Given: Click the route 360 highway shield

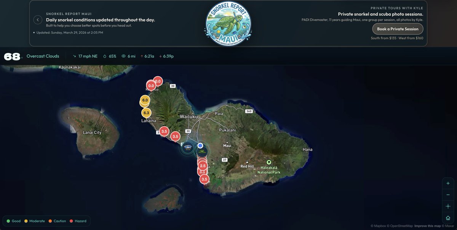Looking at the screenshot, I should (x=249, y=111).
